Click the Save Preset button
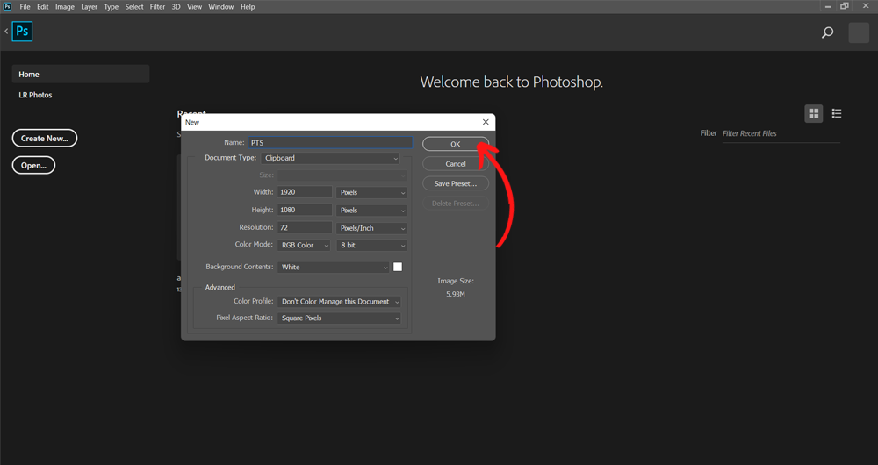The image size is (878, 465). [455, 183]
